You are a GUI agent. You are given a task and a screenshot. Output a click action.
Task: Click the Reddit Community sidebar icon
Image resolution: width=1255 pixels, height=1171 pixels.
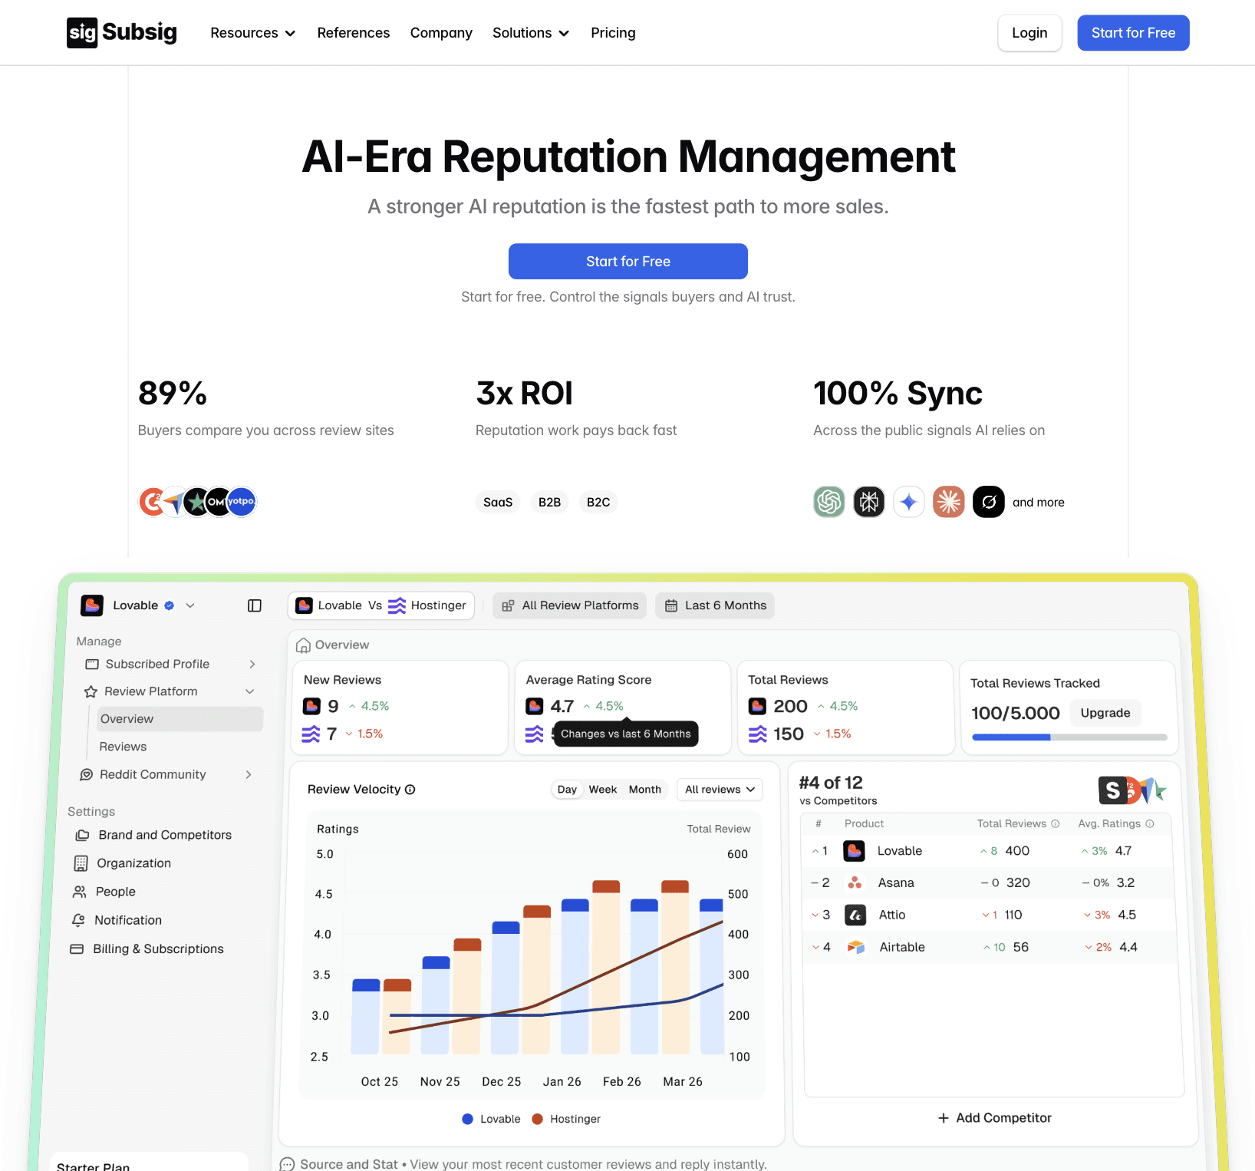[x=87, y=775]
